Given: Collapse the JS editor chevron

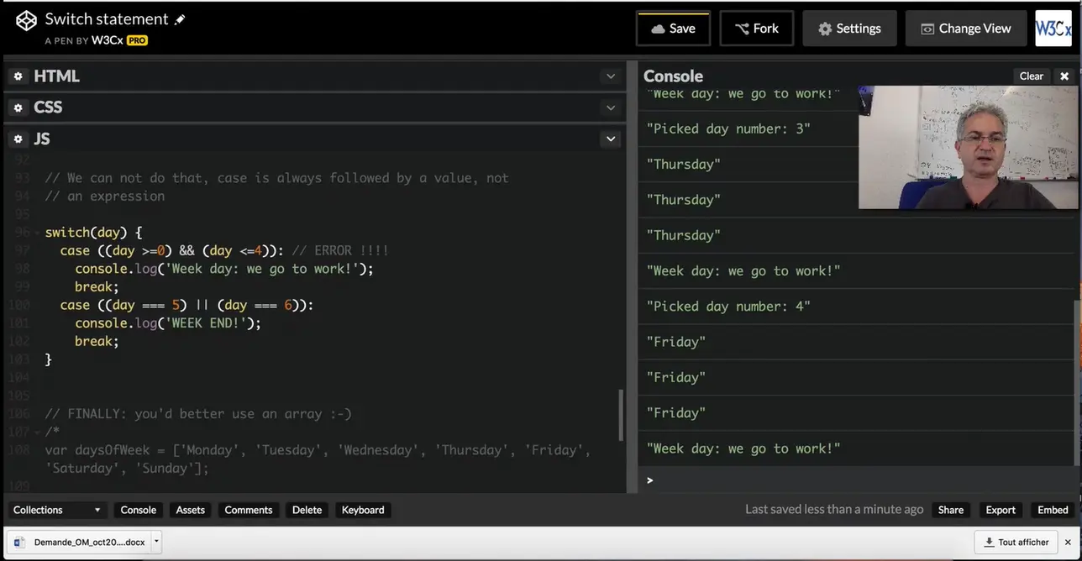Looking at the screenshot, I should (611, 139).
